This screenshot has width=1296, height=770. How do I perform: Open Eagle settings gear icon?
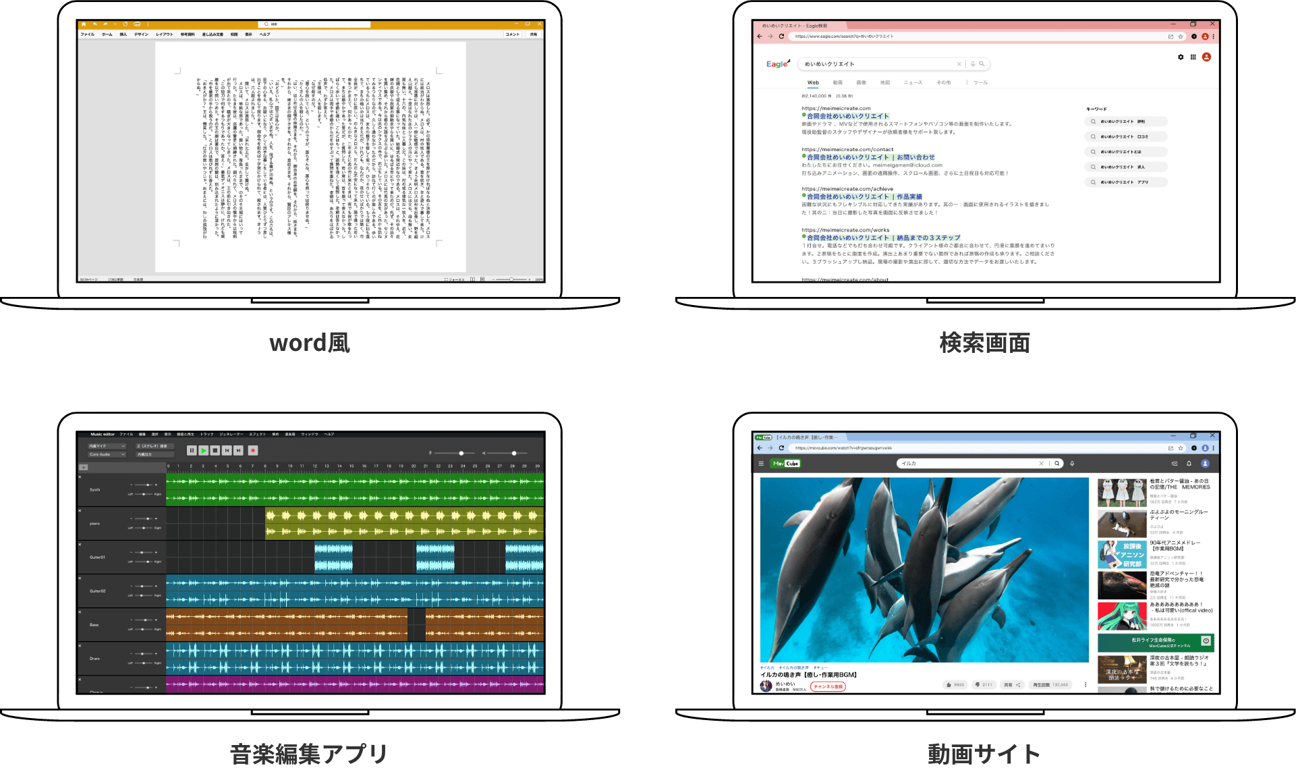[x=1181, y=57]
